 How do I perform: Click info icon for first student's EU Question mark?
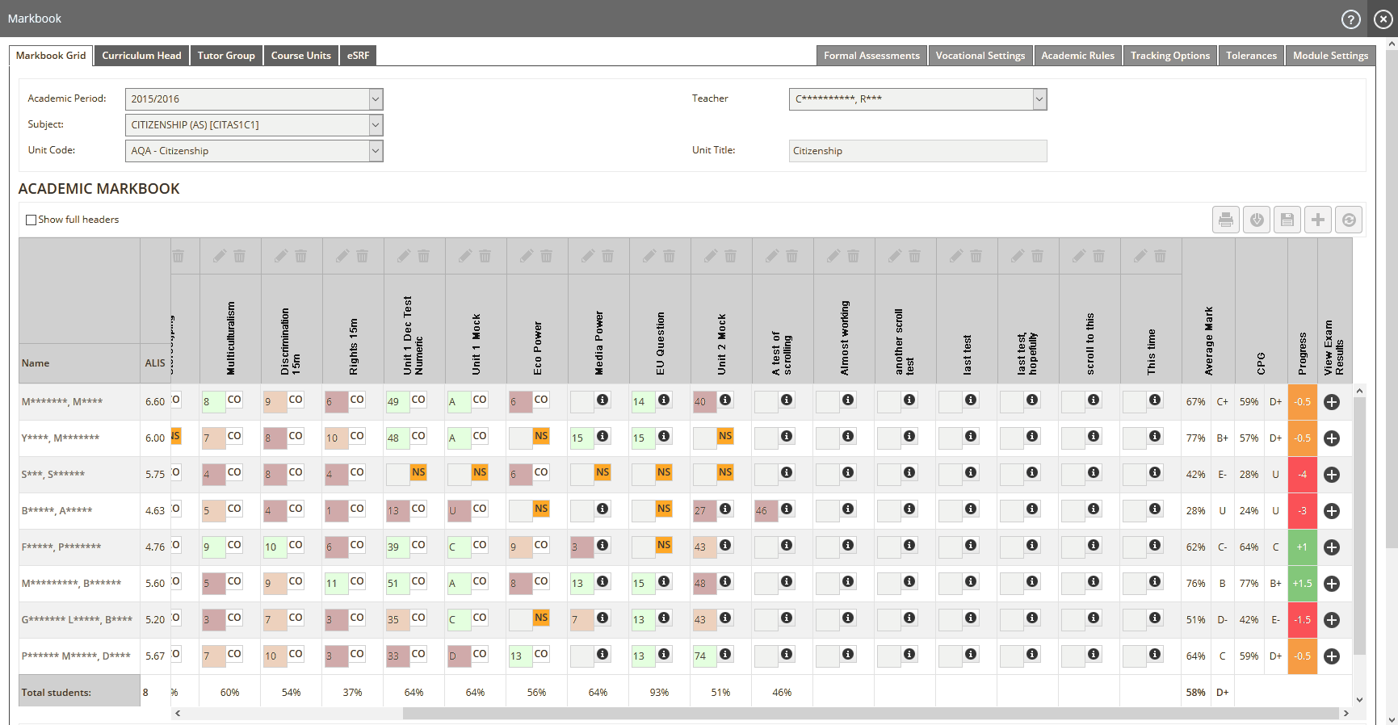(x=663, y=400)
